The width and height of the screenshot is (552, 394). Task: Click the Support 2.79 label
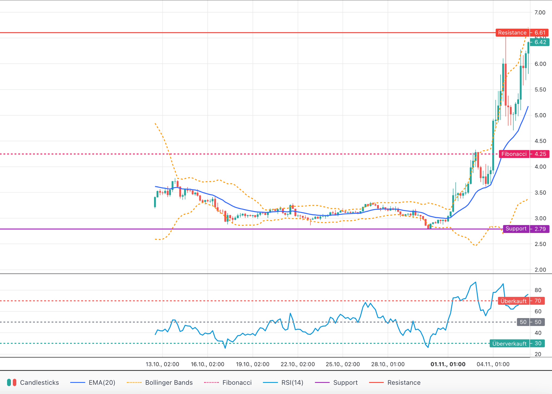(516, 229)
